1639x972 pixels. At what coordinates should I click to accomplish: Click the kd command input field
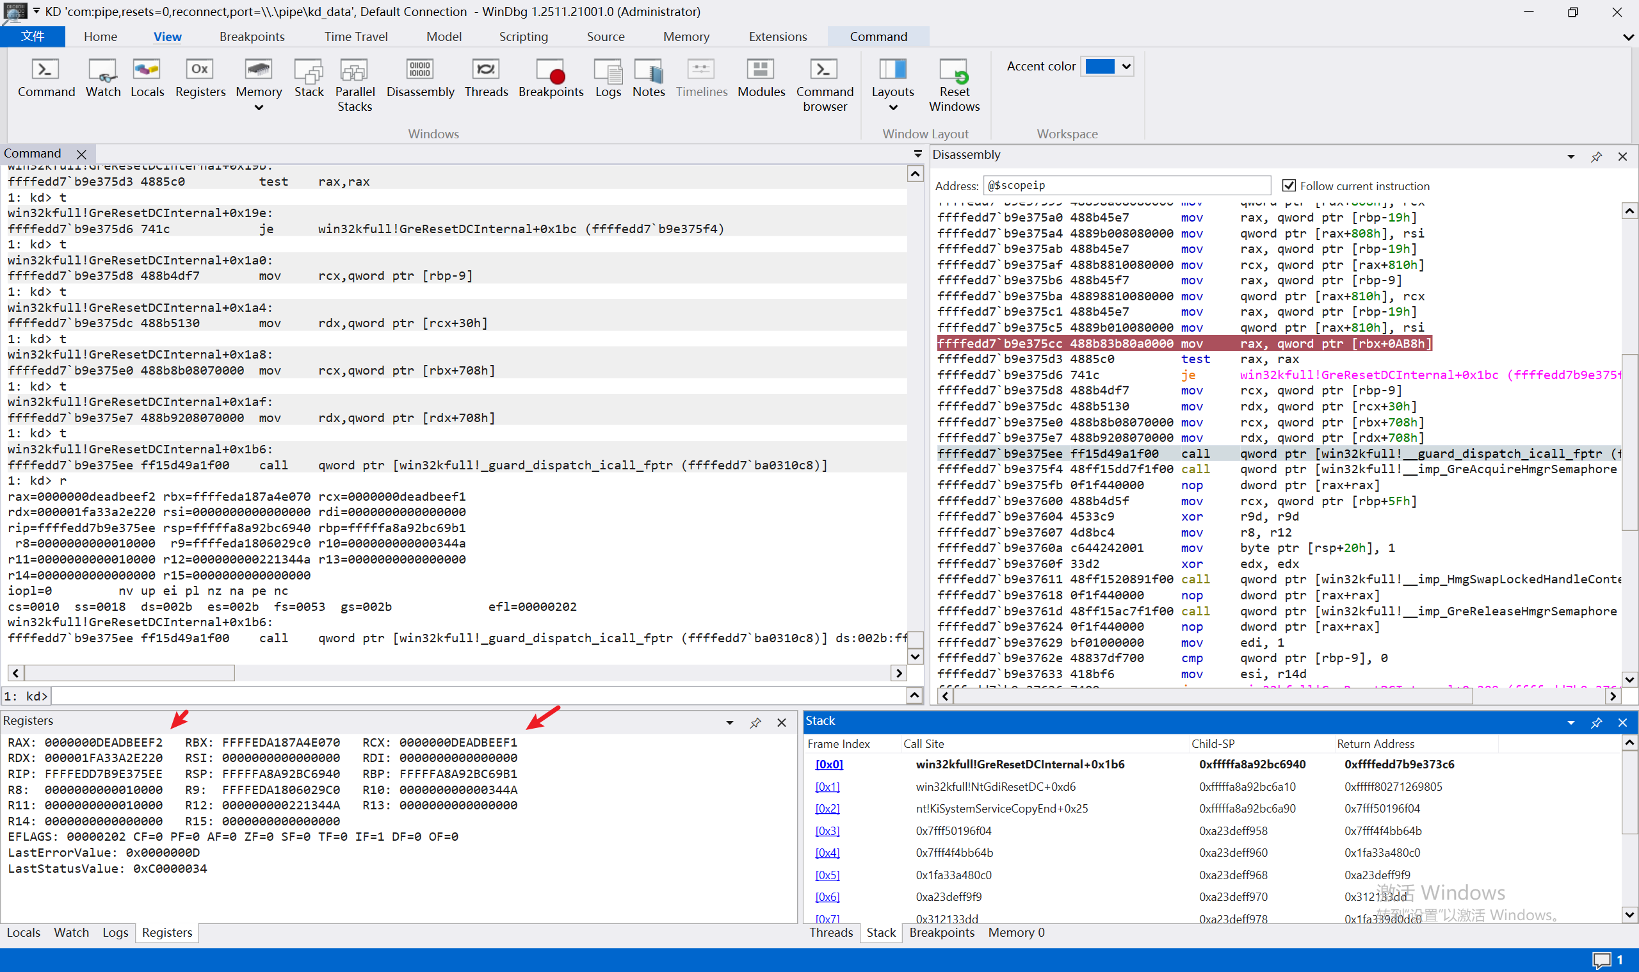[x=478, y=695]
